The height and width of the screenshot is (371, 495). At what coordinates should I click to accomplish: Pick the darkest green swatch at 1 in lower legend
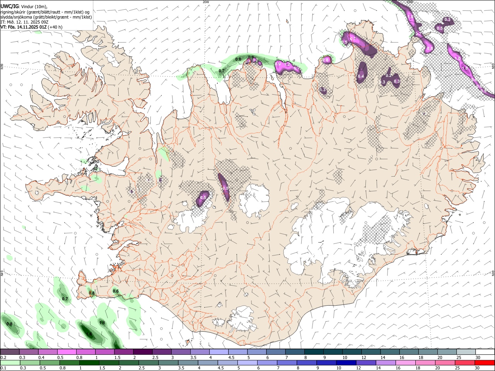point(89,362)
